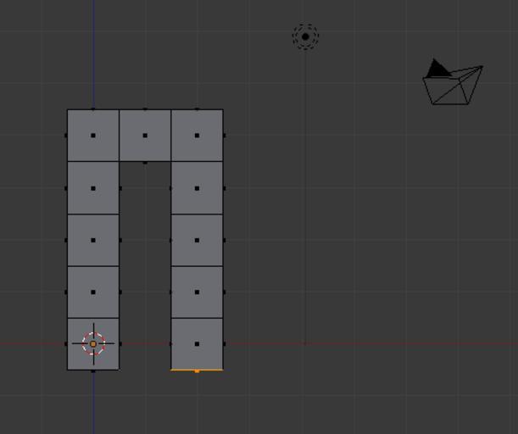Image resolution: width=518 pixels, height=434 pixels.
Task: Click the camera object in the viewport
Action: tap(454, 86)
